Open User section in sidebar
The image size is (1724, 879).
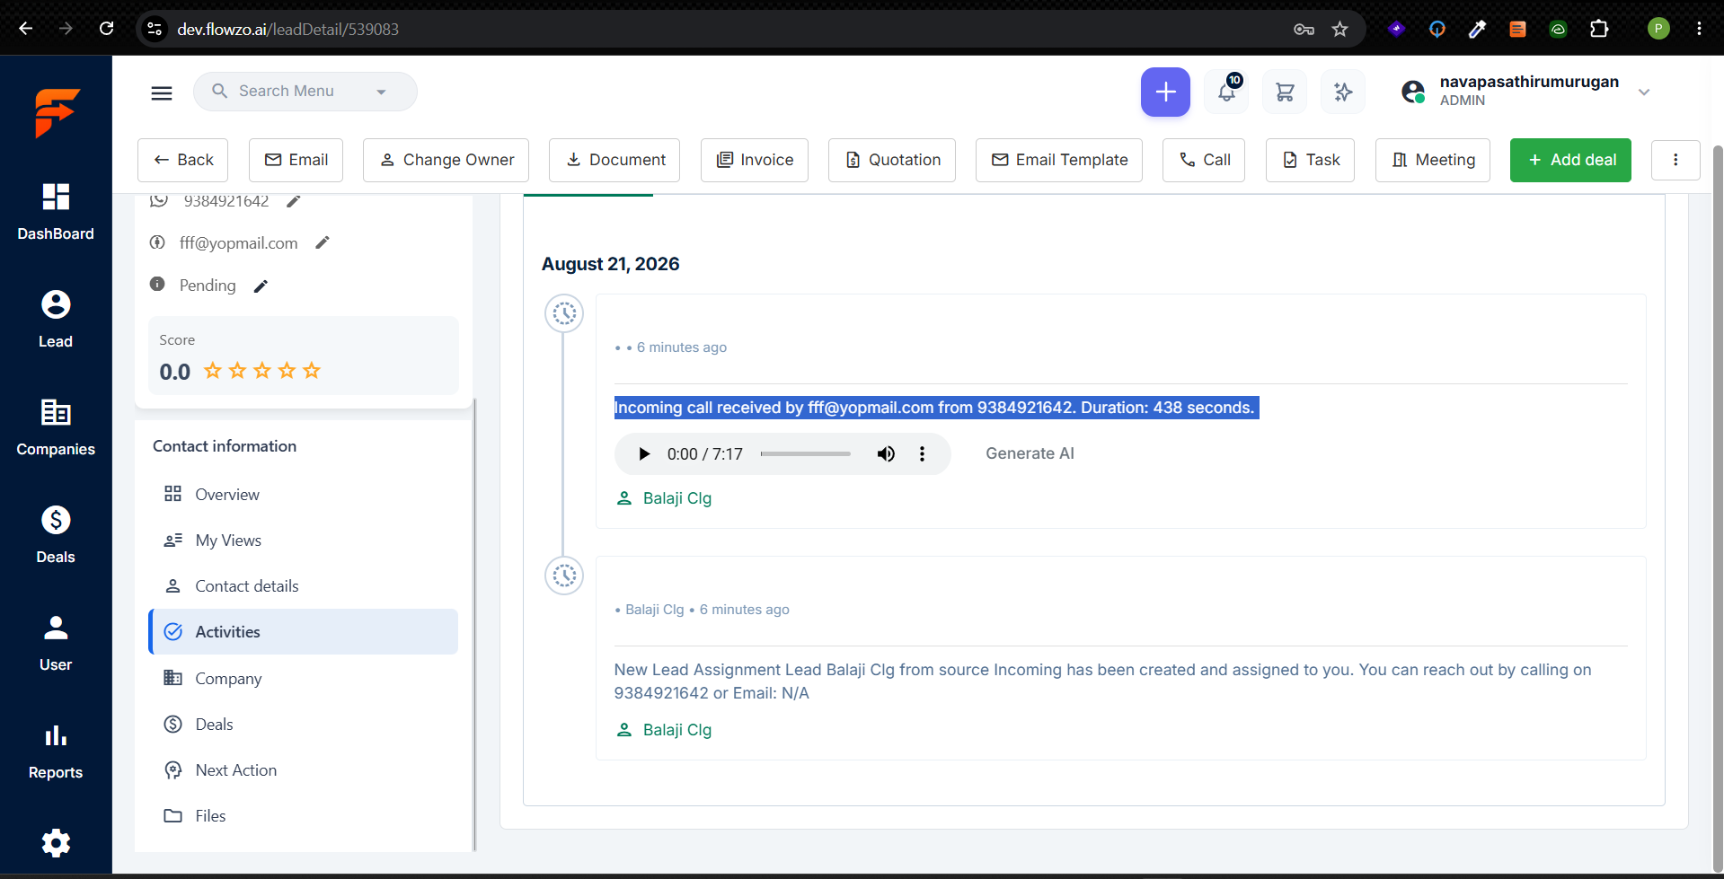(x=56, y=644)
